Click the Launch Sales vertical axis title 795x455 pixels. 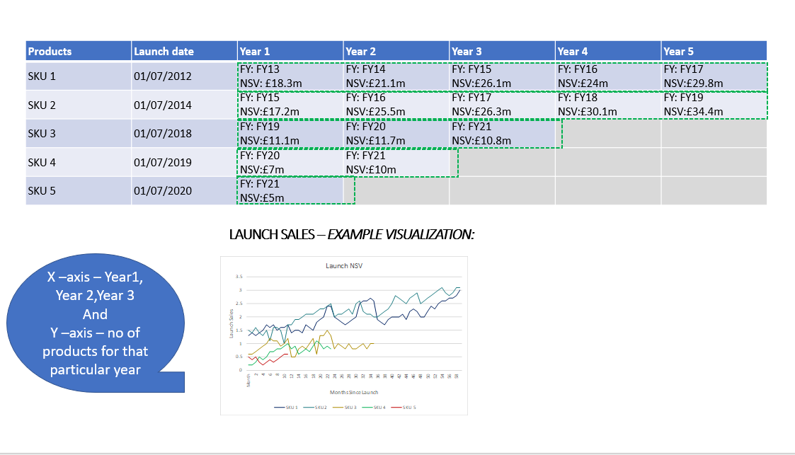[x=231, y=323]
